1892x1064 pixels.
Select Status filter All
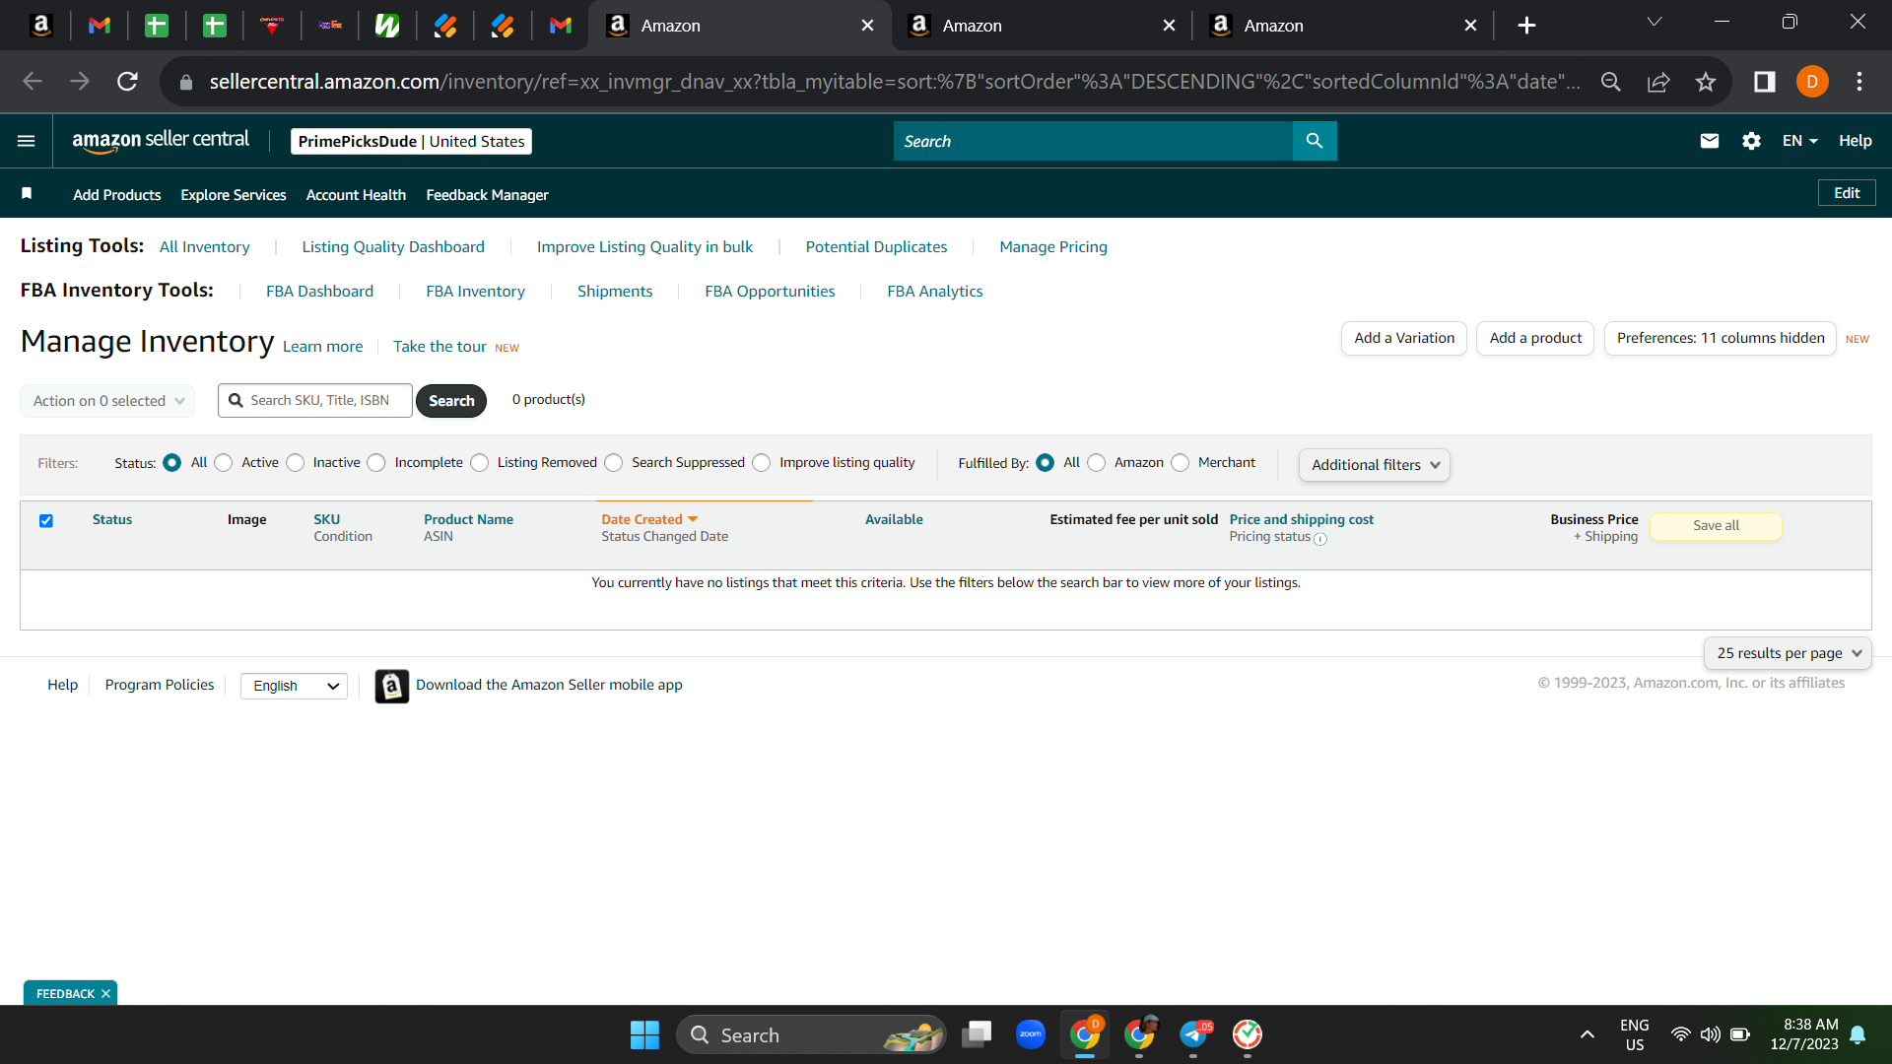[x=172, y=463]
